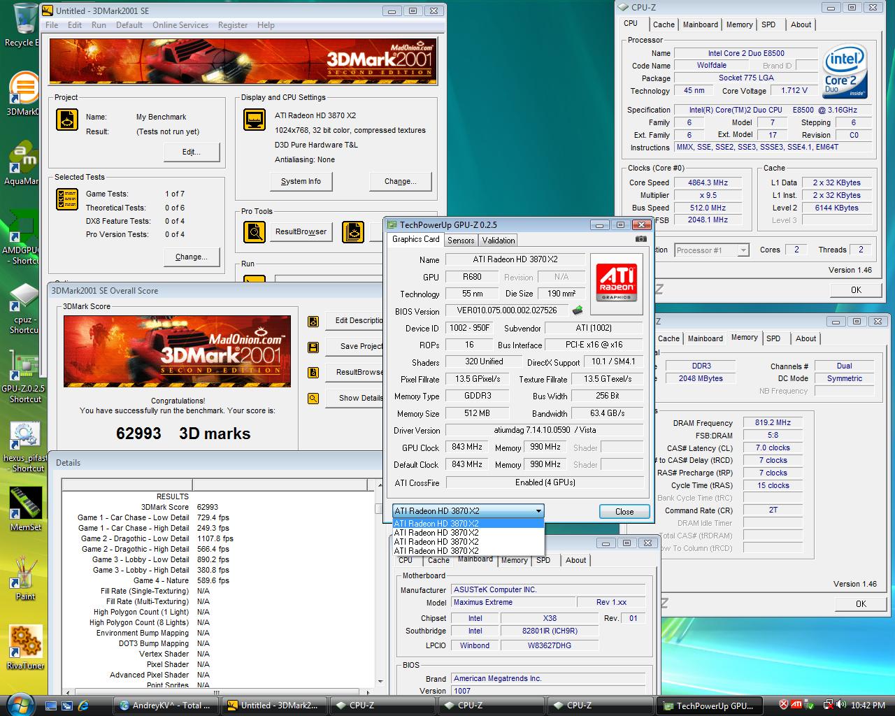This screenshot has height=716, width=895.
Task: Click the Close button in GPU-Z
Action: pos(624,512)
